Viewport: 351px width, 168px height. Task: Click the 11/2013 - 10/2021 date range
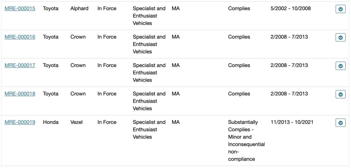coord(292,122)
